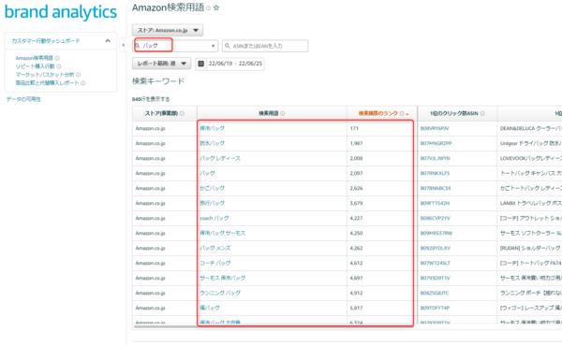
Task: Open search term サーモス 保冷バッグ
Action: (x=223, y=278)
